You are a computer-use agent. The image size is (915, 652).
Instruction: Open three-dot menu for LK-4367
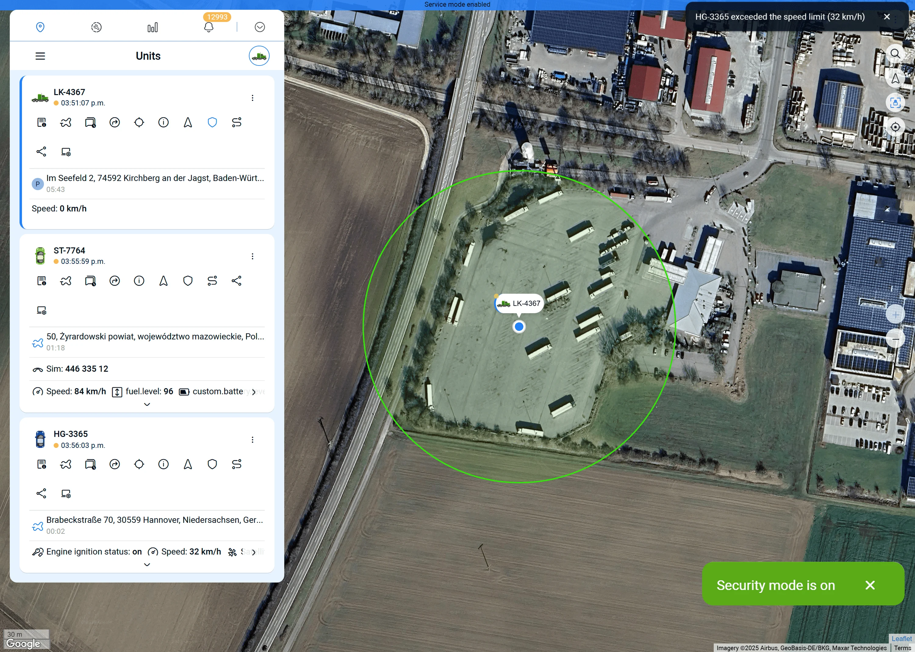252,98
